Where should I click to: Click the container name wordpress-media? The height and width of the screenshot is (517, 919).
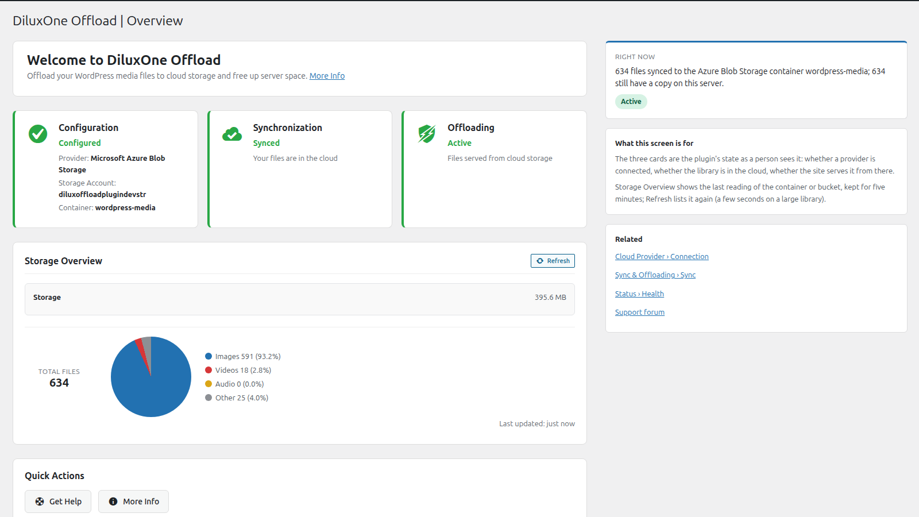pos(125,208)
